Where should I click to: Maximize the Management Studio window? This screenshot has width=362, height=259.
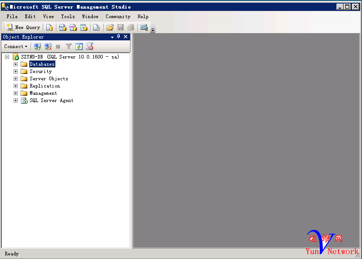347,7
